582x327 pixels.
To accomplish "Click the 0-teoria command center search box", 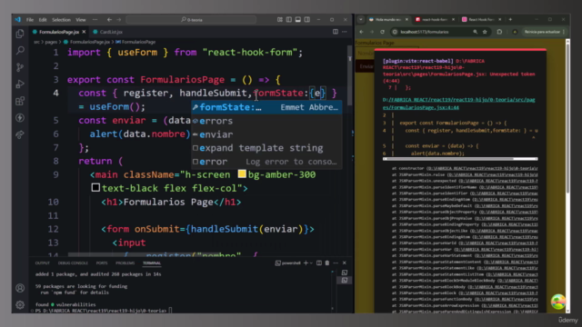I will pyautogui.click(x=191, y=20).
